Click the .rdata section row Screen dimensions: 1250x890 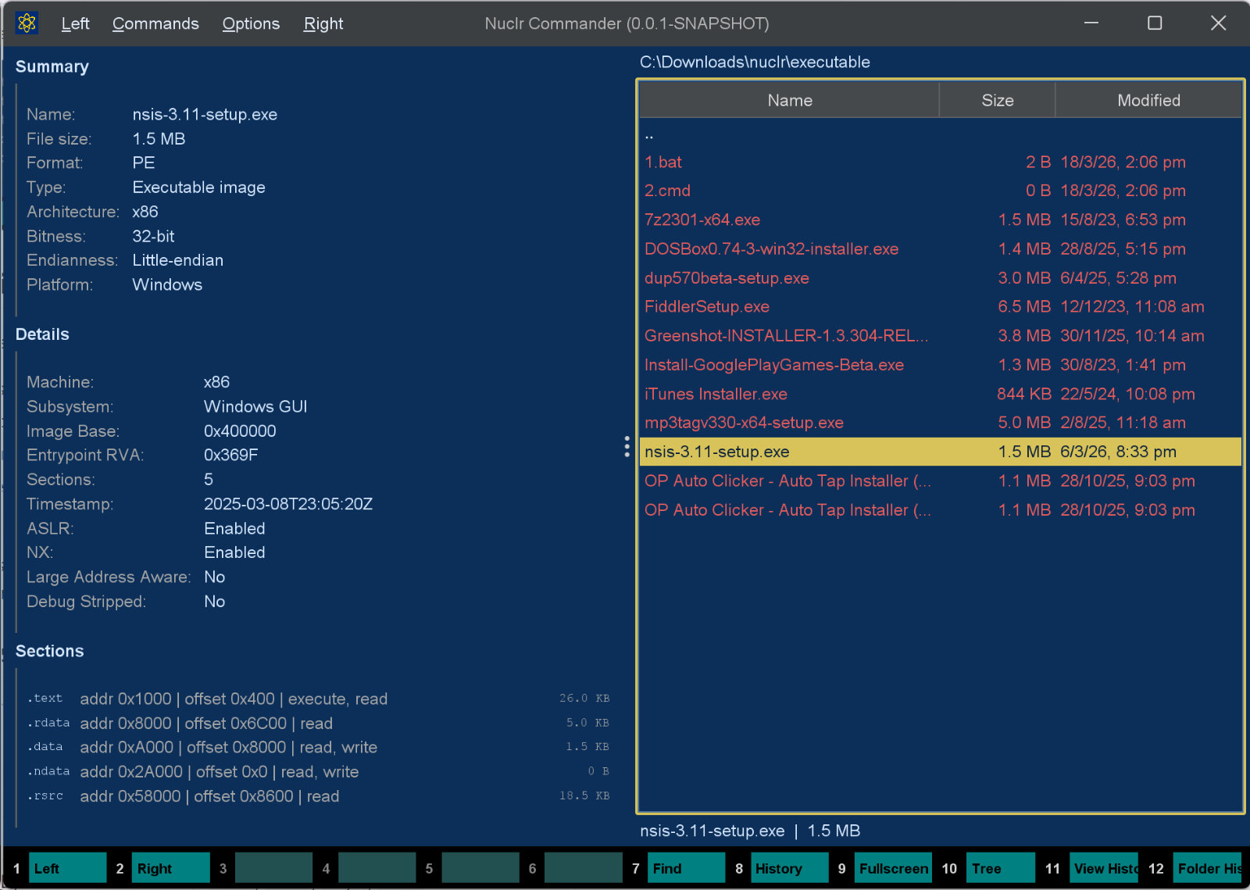[x=318, y=724]
